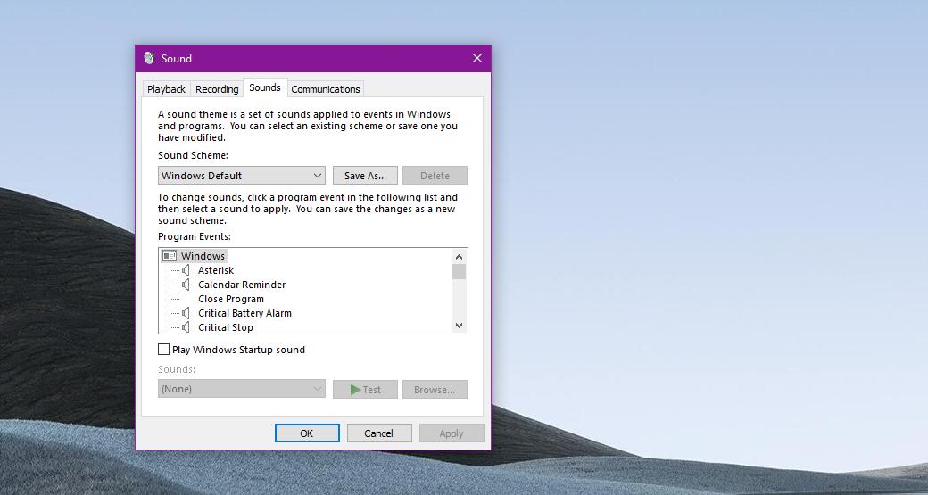Confirm with the OK button
Image resolution: width=928 pixels, height=495 pixels.
pos(307,433)
